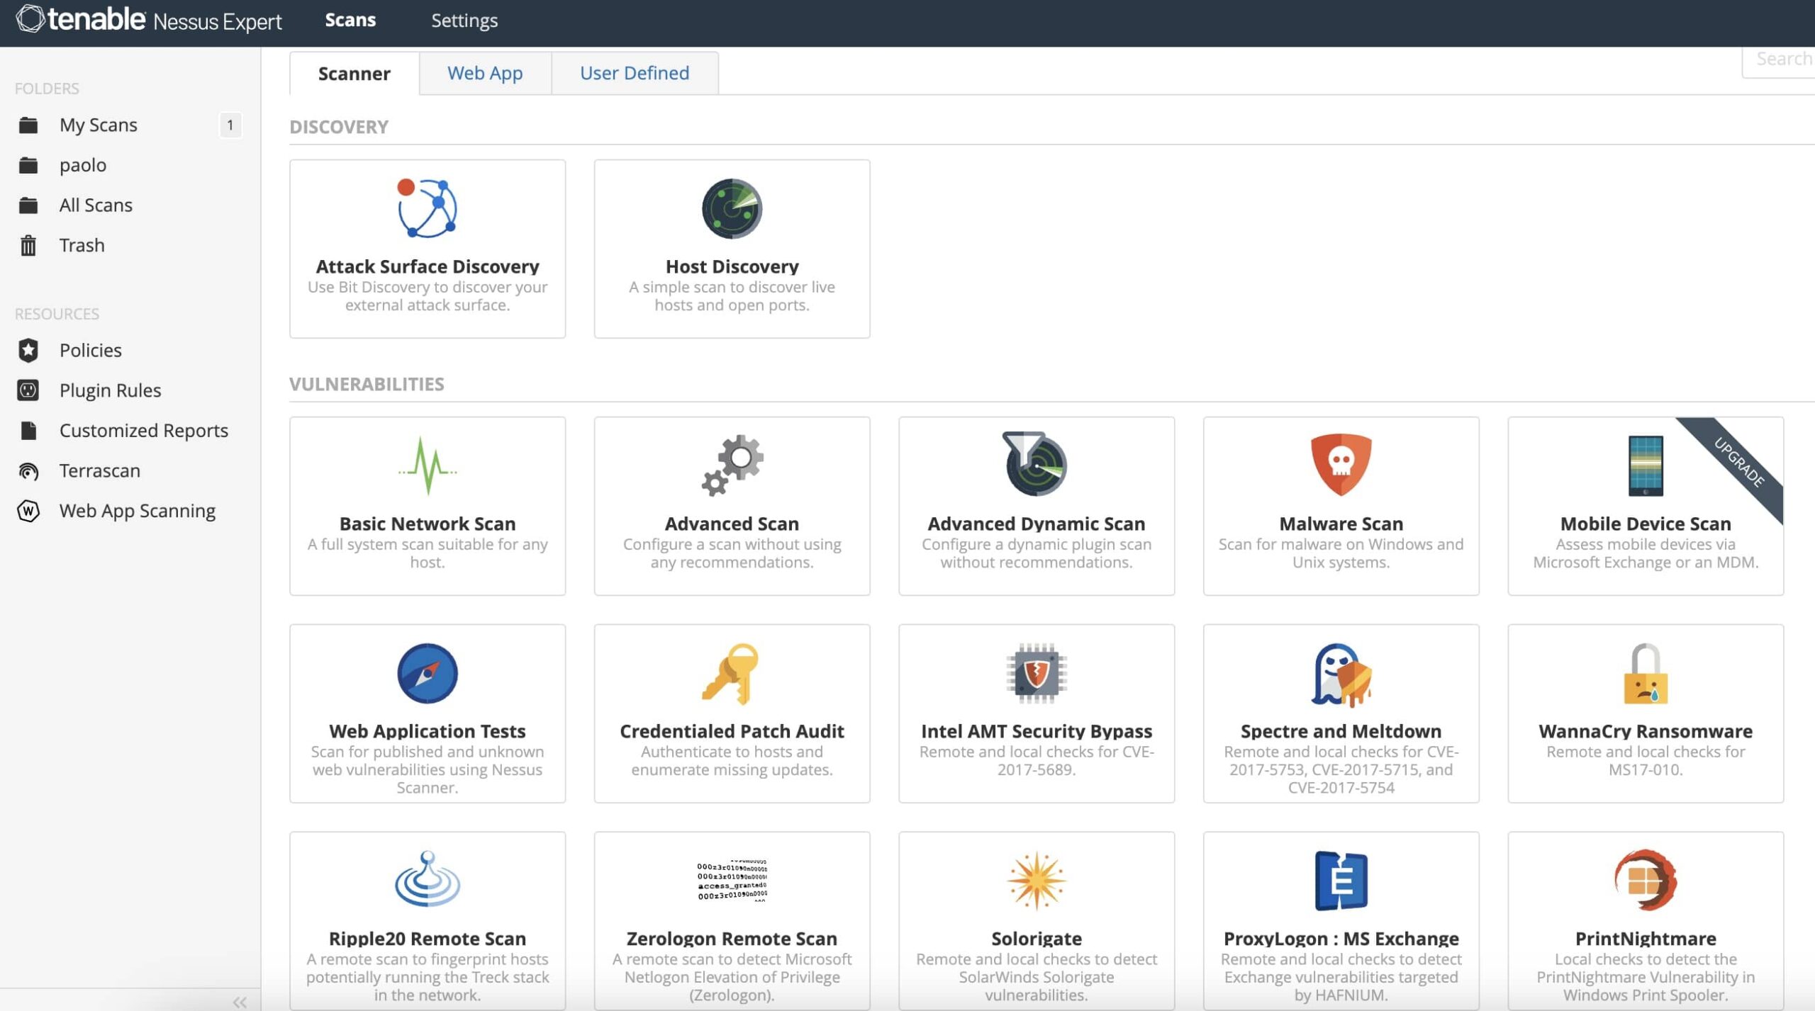Viewport: 1815px width, 1011px height.
Task: Collapse the sidebar with double chevron
Action: (240, 1002)
